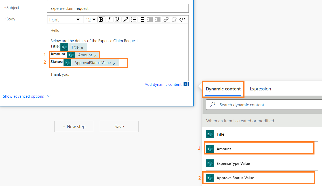Toggle underline text formatting

point(117,20)
